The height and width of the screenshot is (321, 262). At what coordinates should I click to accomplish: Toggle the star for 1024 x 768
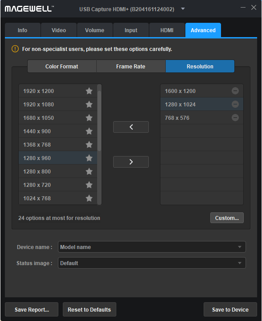pyautogui.click(x=89, y=199)
